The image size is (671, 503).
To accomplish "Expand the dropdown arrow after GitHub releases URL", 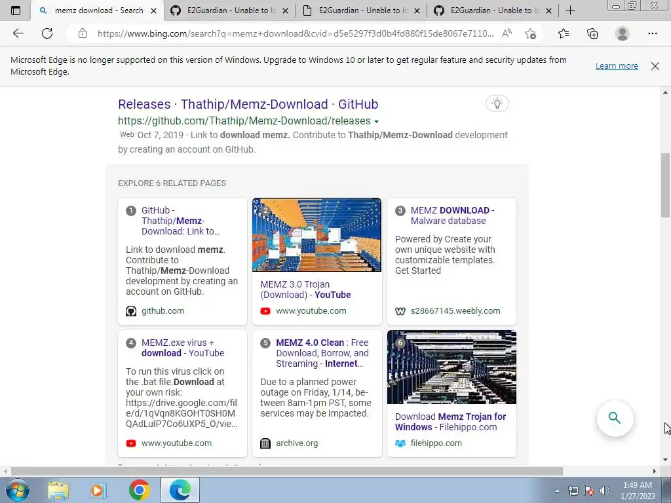I will (376, 121).
